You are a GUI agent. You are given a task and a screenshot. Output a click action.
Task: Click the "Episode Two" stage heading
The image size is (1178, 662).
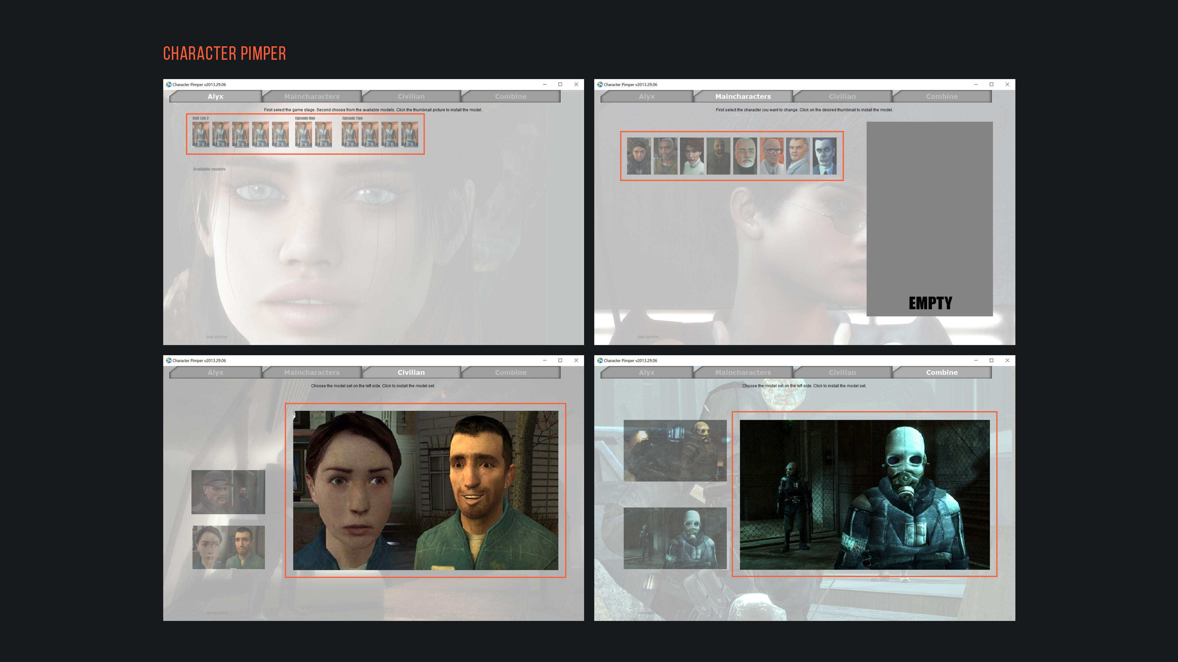pos(352,118)
